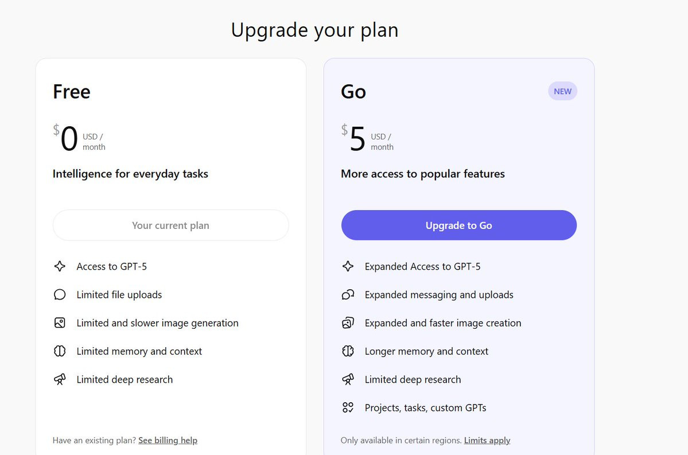688x455 pixels.
Task: Click the brain icon beside Limited memory and context
Action: 60,351
